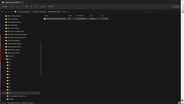Sort by the Status column header

[x=72, y=16]
